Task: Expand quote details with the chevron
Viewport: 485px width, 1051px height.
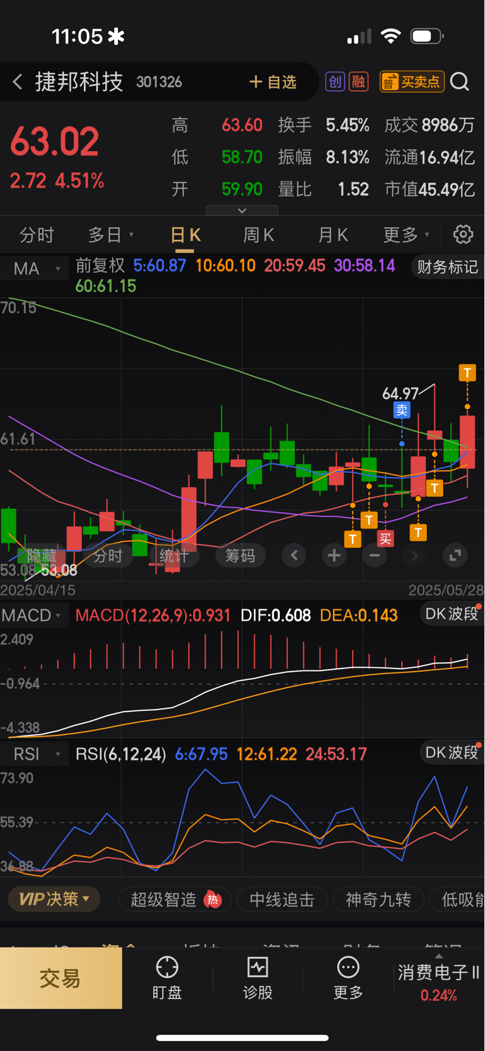Action: pos(242,211)
